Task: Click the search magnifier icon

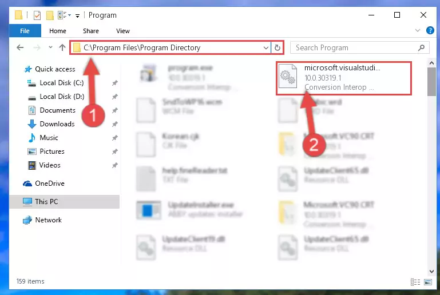Action: [421, 48]
